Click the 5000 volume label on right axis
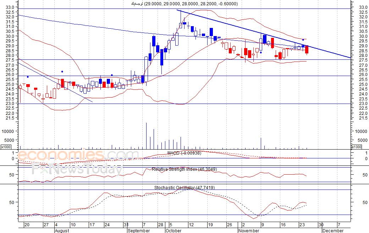Screen dimensions: 369x233 tap(363, 140)
